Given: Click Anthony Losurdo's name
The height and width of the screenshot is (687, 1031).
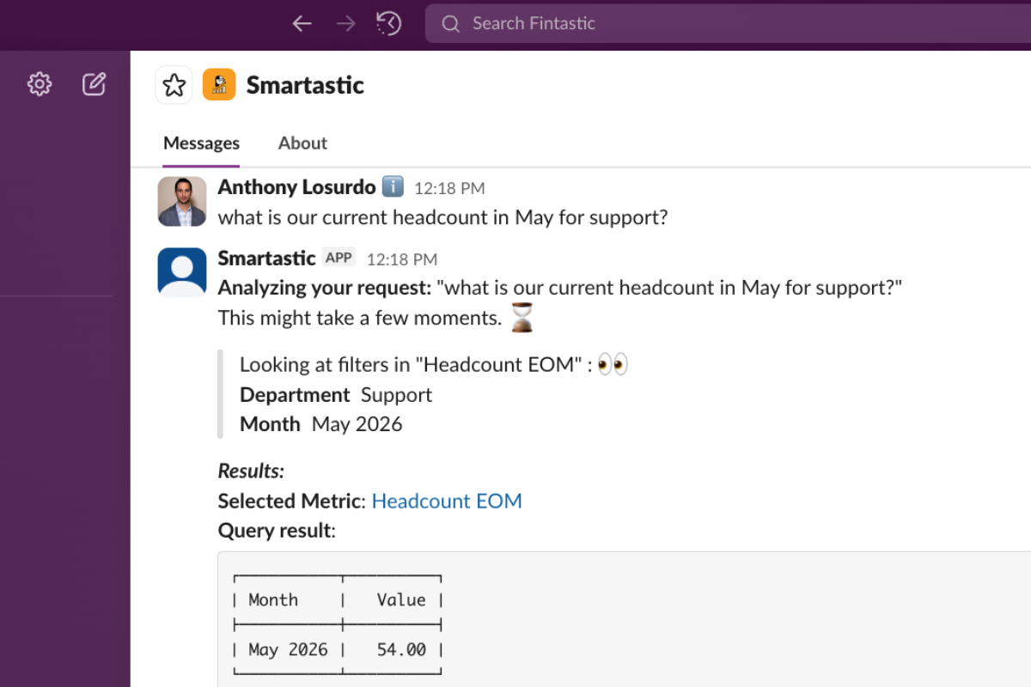Looking at the screenshot, I should click(x=296, y=186).
